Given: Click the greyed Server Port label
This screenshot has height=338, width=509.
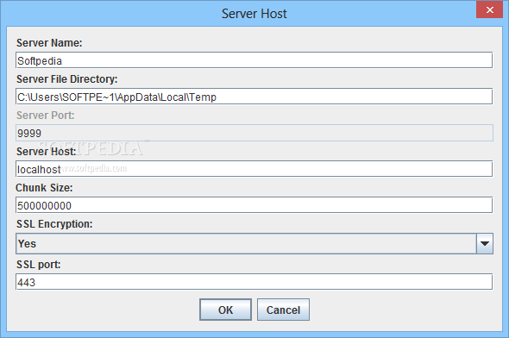Looking at the screenshot, I should (46, 116).
